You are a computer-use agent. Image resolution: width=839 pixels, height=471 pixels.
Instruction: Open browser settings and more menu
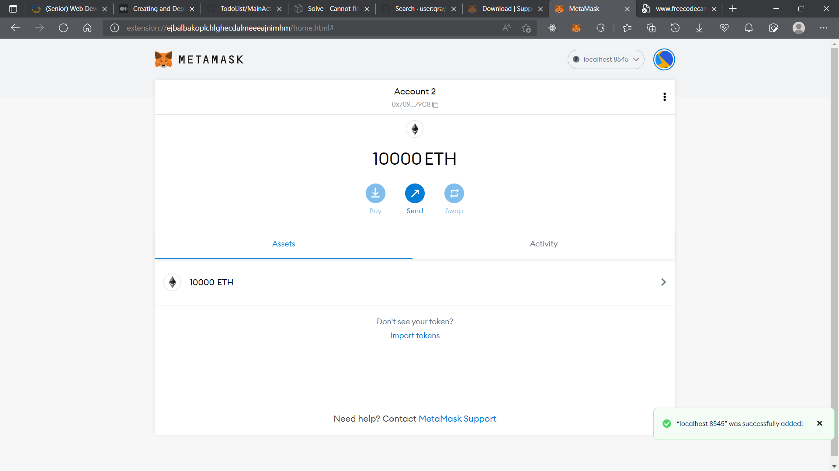point(824,28)
